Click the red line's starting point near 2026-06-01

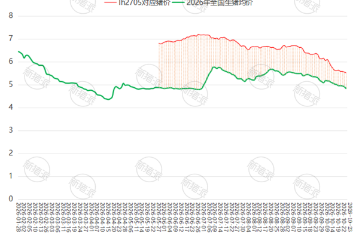pos(159,43)
